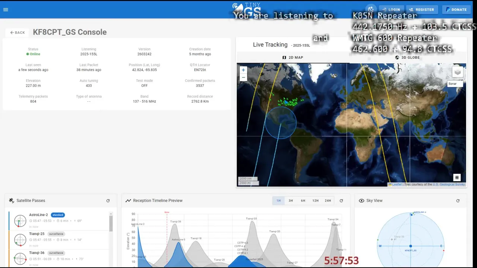Click the LOGIN button
The width and height of the screenshot is (477, 268).
(391, 10)
